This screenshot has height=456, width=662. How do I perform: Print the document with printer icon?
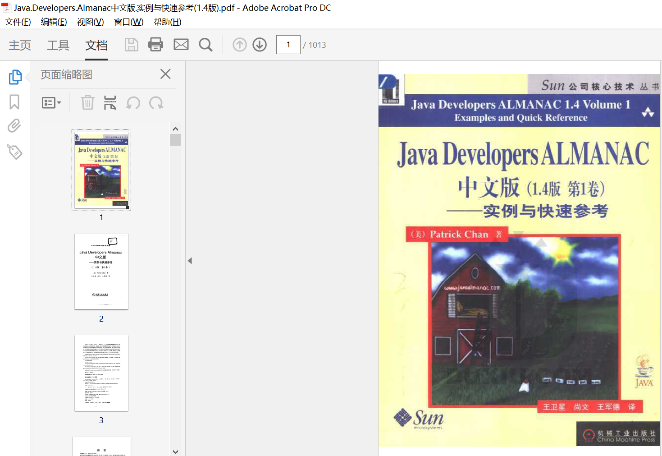pos(156,45)
